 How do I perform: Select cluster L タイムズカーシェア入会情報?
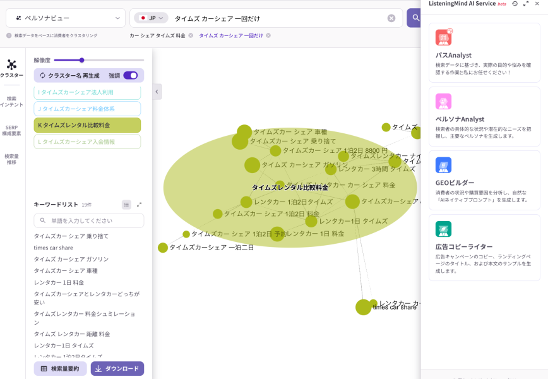[x=87, y=141]
